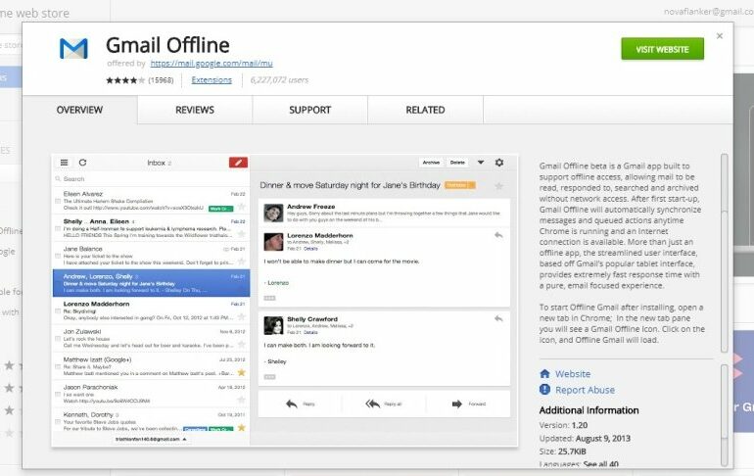This screenshot has width=754, height=476.
Task: Click the star next to the email subject
Action: click(x=499, y=185)
